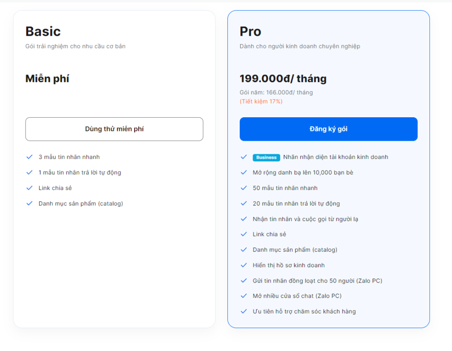Click the Dùng thử miễn phí button
Image resolution: width=452 pixels, height=351 pixels.
point(114,129)
